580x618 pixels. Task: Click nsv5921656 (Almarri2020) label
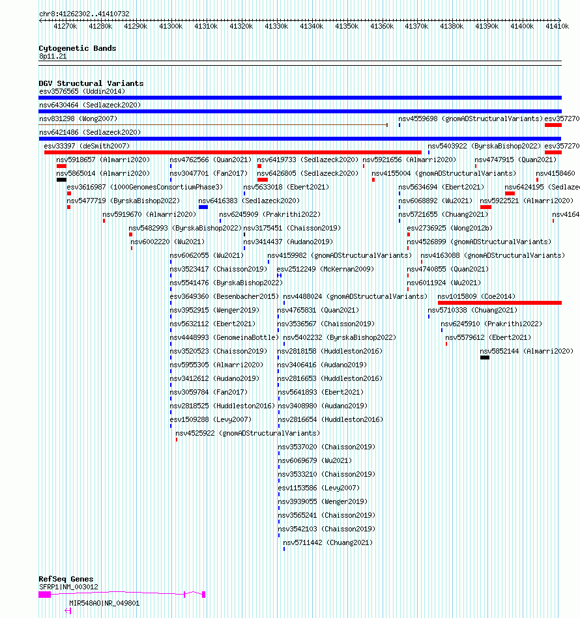(409, 160)
